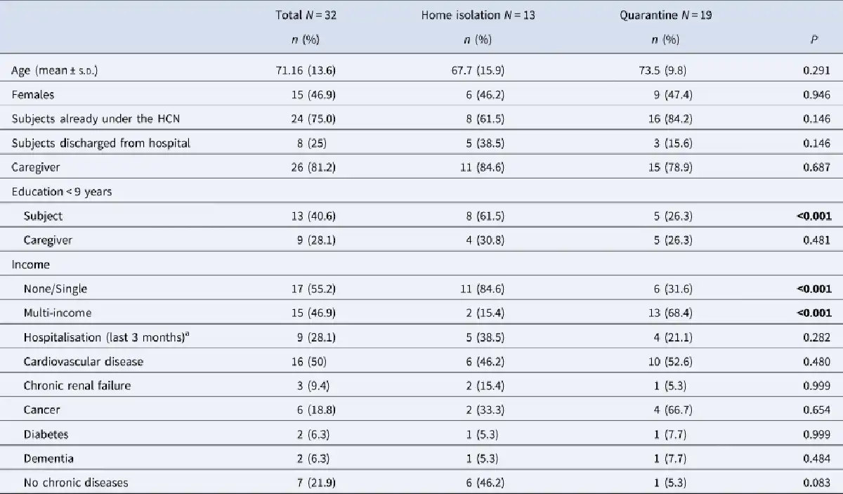Viewport: 843px width, 494px height.
Task: Select the Cardiovascular disease row label
Action: [x=83, y=361]
